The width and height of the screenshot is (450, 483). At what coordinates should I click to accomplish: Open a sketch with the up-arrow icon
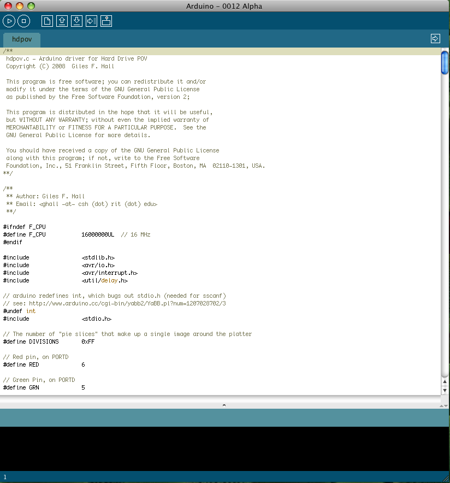(62, 21)
